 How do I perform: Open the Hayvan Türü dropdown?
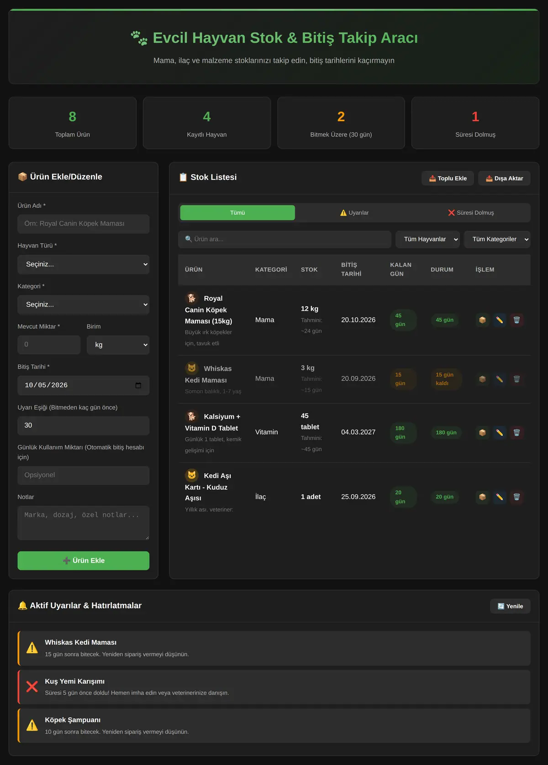pyautogui.click(x=84, y=264)
